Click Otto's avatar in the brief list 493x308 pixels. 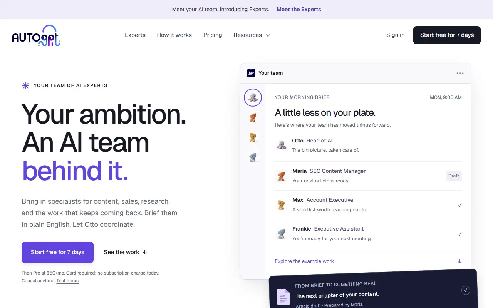pyautogui.click(x=282, y=145)
